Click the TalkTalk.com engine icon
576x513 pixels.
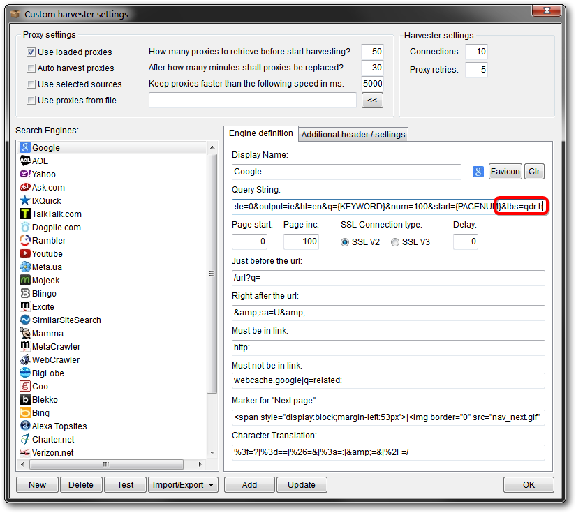[24, 214]
